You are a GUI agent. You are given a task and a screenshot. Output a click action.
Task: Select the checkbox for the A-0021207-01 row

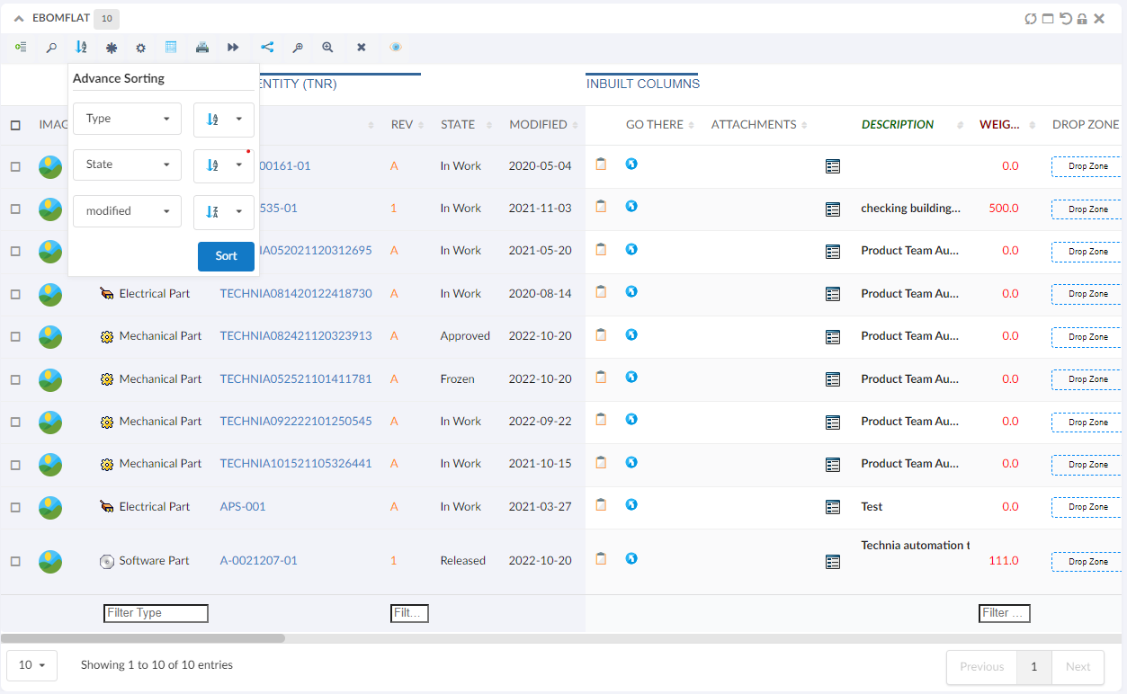pyautogui.click(x=15, y=561)
